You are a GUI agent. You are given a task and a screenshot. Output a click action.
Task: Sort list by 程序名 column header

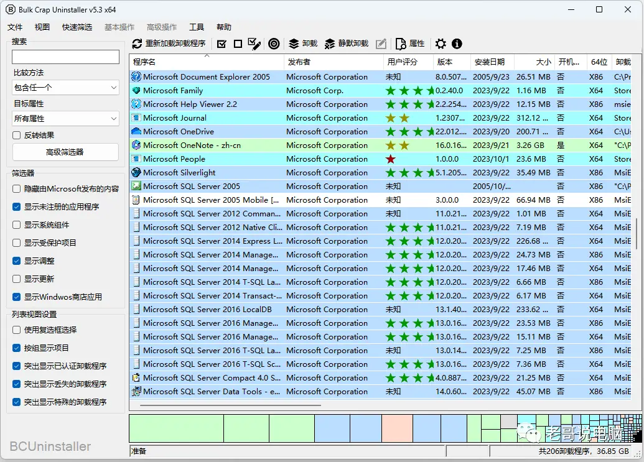[207, 62]
